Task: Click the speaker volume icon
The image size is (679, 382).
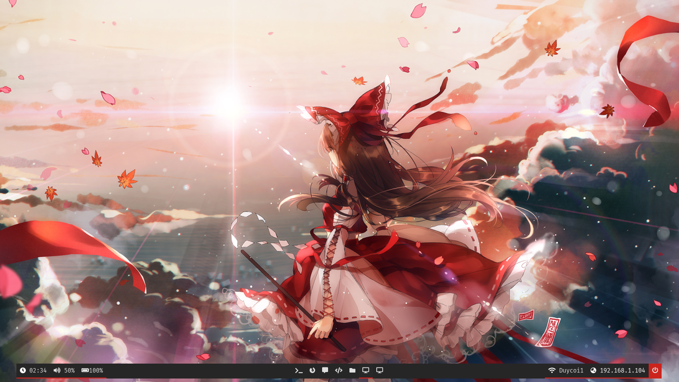Action: tap(57, 371)
